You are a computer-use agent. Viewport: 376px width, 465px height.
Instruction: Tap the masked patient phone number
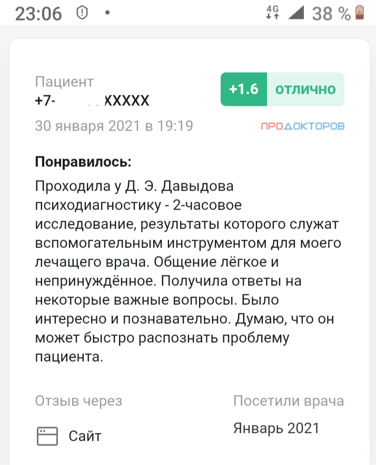click(92, 100)
